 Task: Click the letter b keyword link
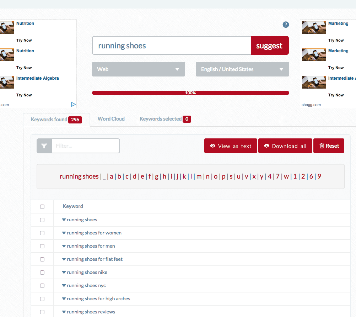[119, 176]
